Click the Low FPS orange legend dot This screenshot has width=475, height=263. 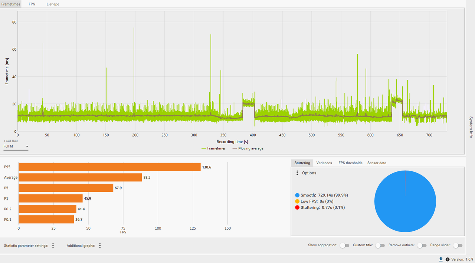point(297,201)
